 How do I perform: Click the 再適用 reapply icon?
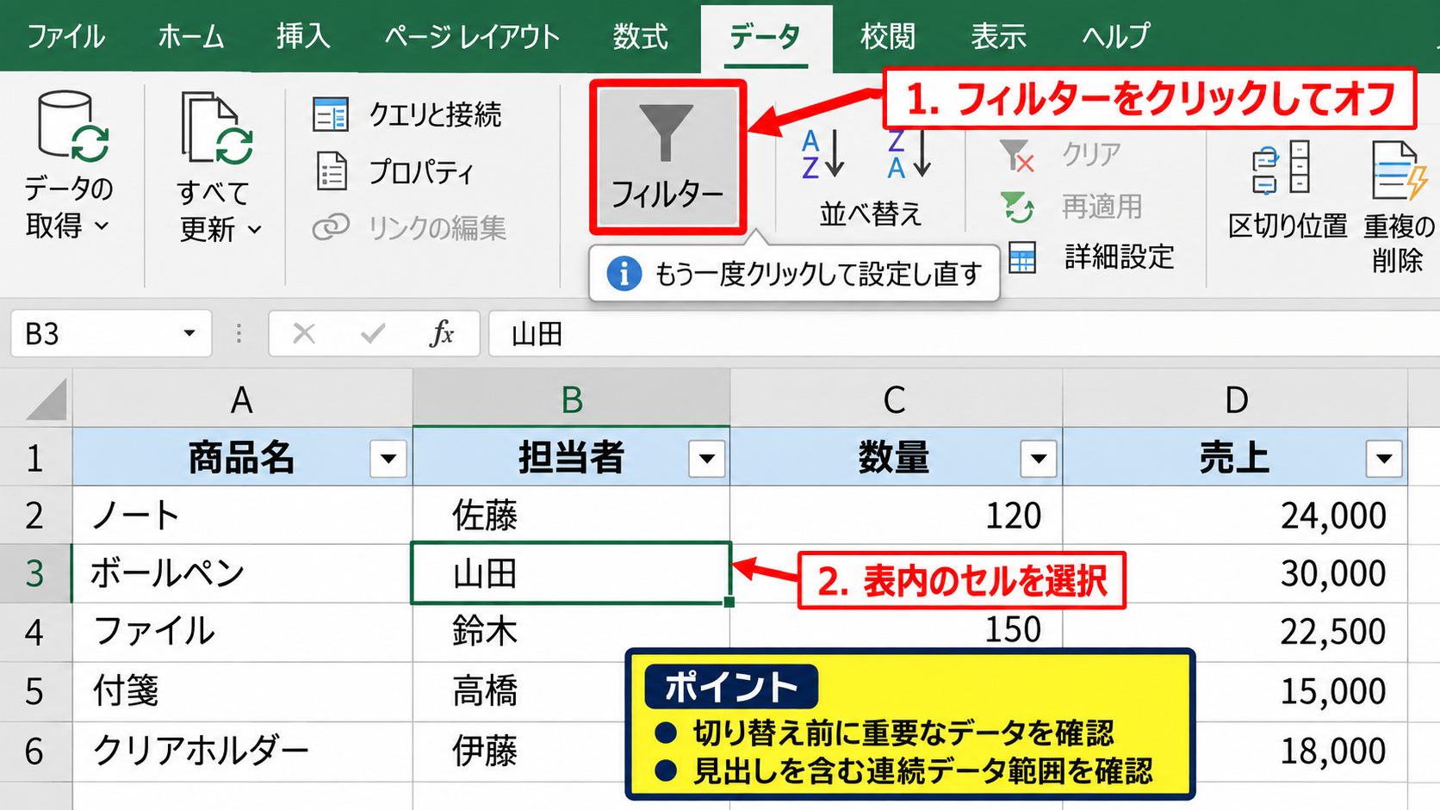[1017, 207]
